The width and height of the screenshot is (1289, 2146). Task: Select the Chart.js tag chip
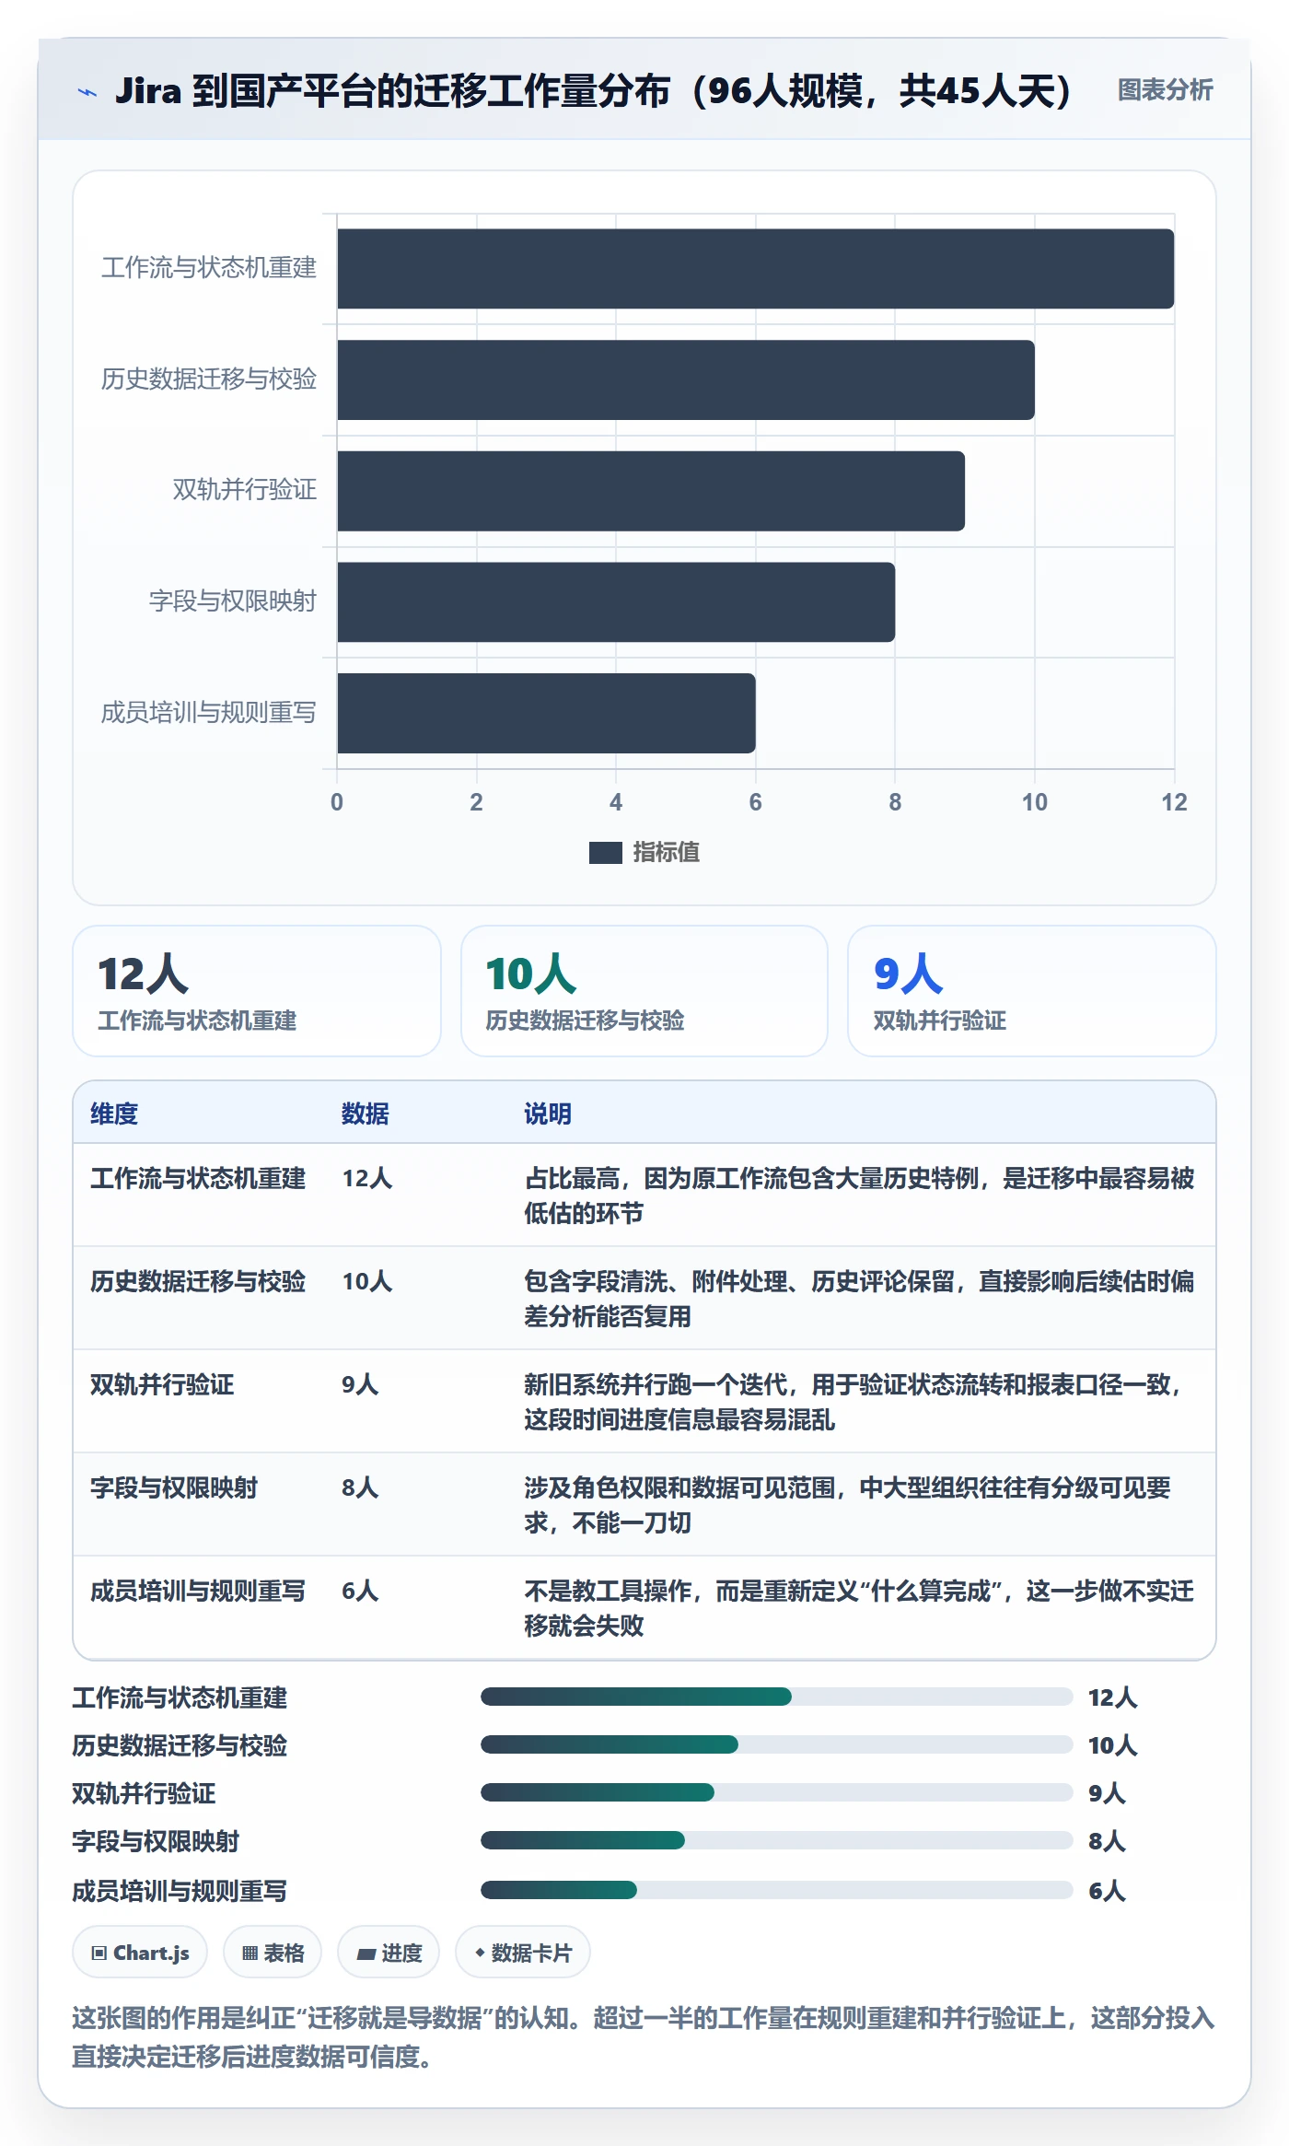point(140,1952)
